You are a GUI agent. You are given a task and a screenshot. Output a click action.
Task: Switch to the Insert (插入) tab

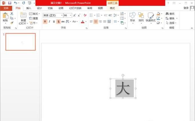(x=29, y=8)
